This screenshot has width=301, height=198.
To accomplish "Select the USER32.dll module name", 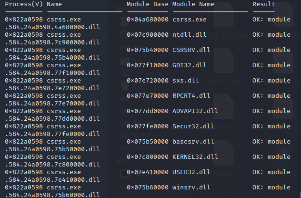I will click(191, 172).
